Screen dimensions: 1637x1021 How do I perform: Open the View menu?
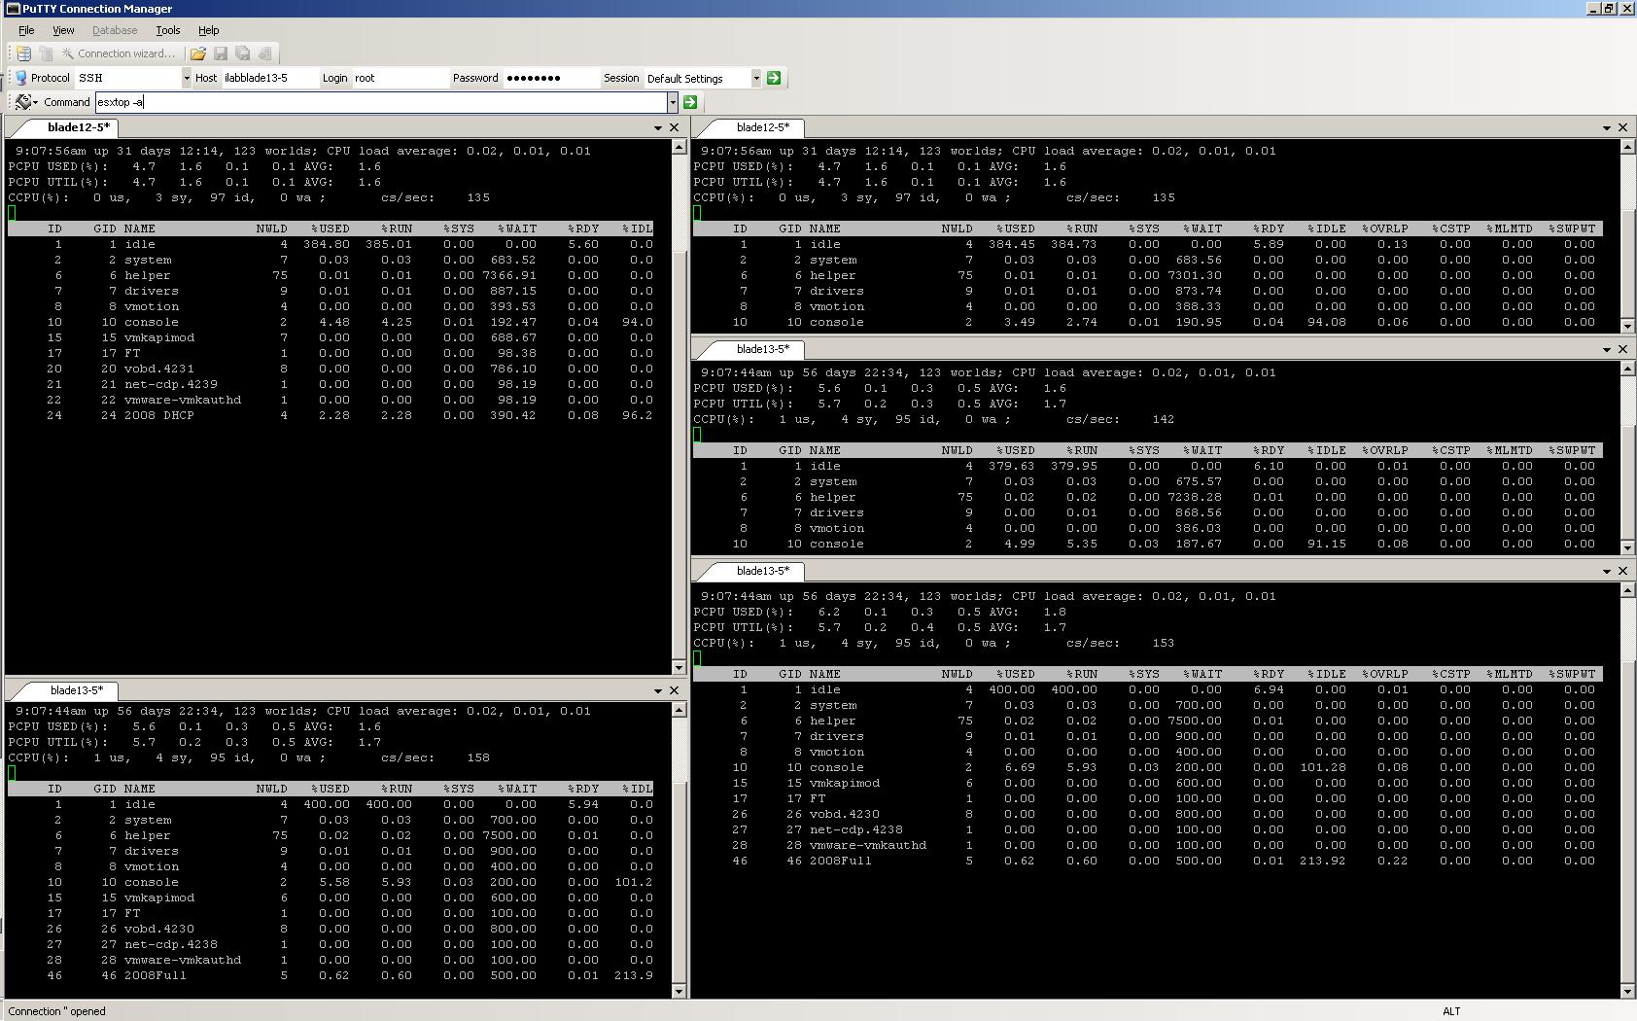pyautogui.click(x=63, y=30)
